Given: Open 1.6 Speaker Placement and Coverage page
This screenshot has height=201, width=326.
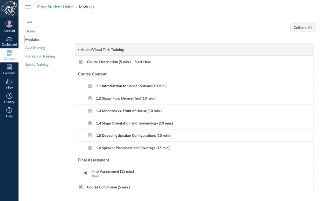Looking at the screenshot, I should pos(133,148).
